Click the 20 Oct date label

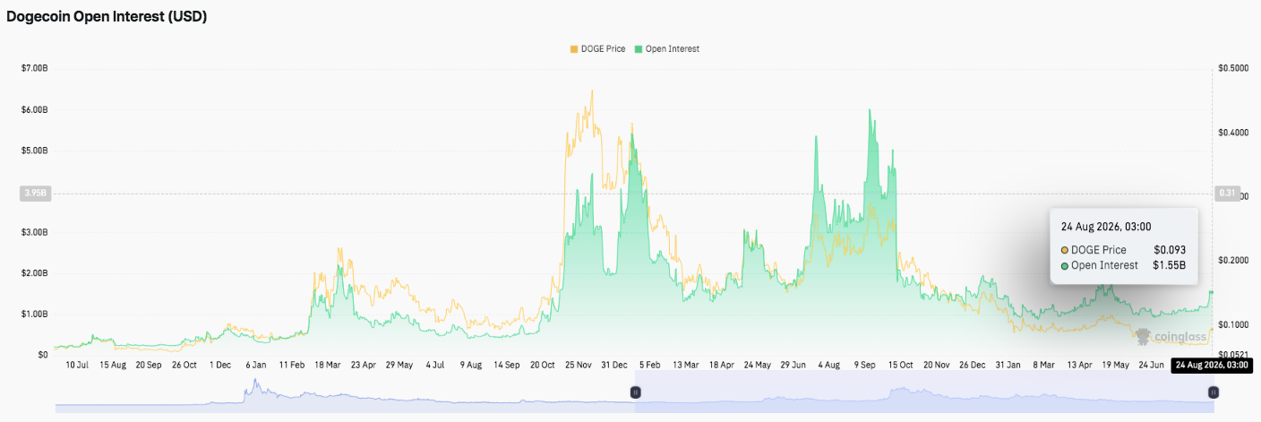point(544,366)
